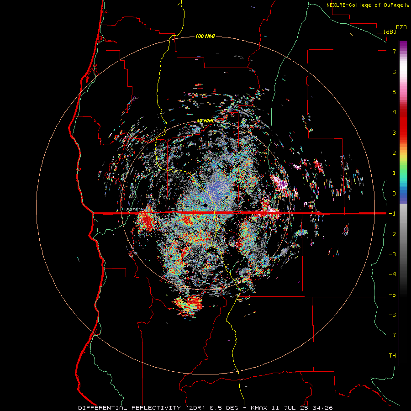Click the 100 NMI range ring label

pos(205,36)
